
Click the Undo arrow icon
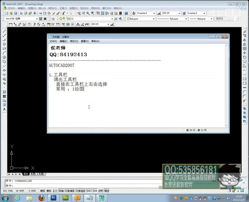[x=64, y=13]
